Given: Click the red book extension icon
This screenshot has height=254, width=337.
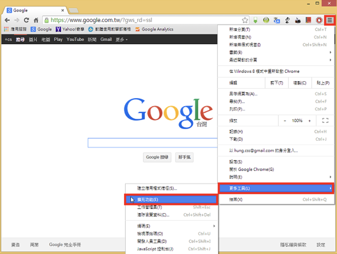Looking at the screenshot, I should click(308, 20).
